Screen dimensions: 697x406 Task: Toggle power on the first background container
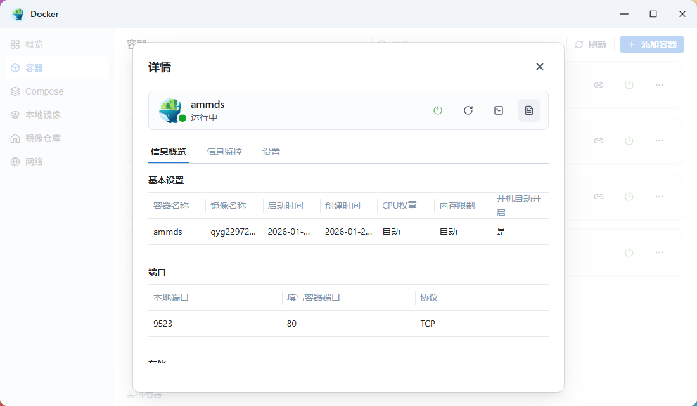[629, 85]
